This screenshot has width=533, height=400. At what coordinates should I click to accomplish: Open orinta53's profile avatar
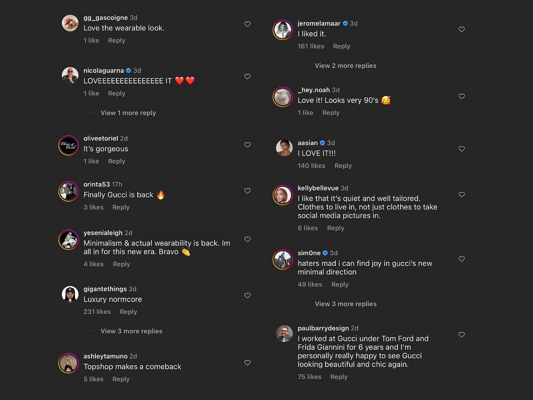[69, 191]
